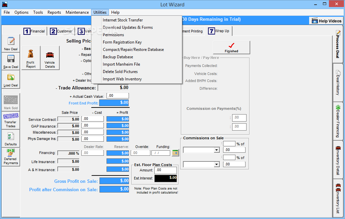Click the Finished red checkmark button
345x219 pixels.
(x=231, y=48)
